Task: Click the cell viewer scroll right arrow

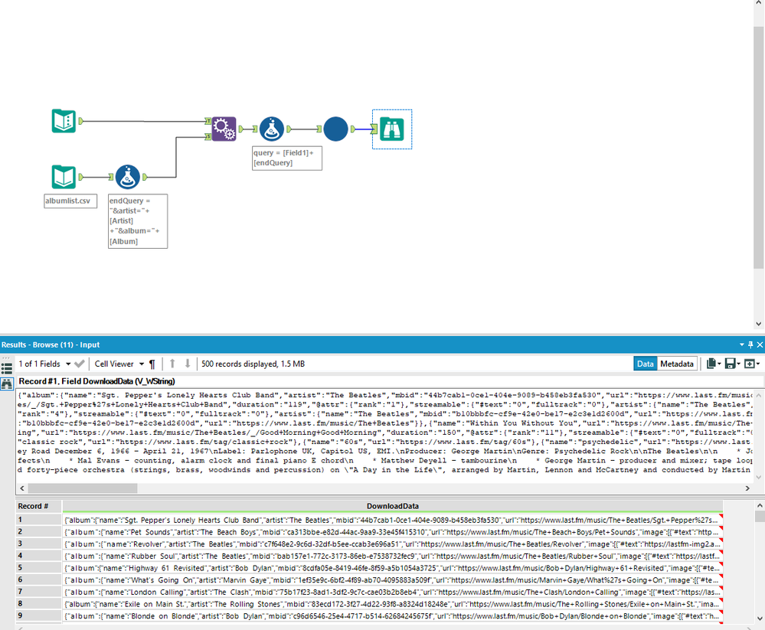Action: point(747,488)
